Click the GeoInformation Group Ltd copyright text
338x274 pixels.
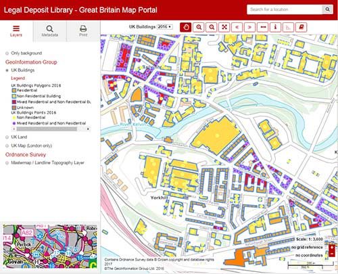tap(135, 269)
